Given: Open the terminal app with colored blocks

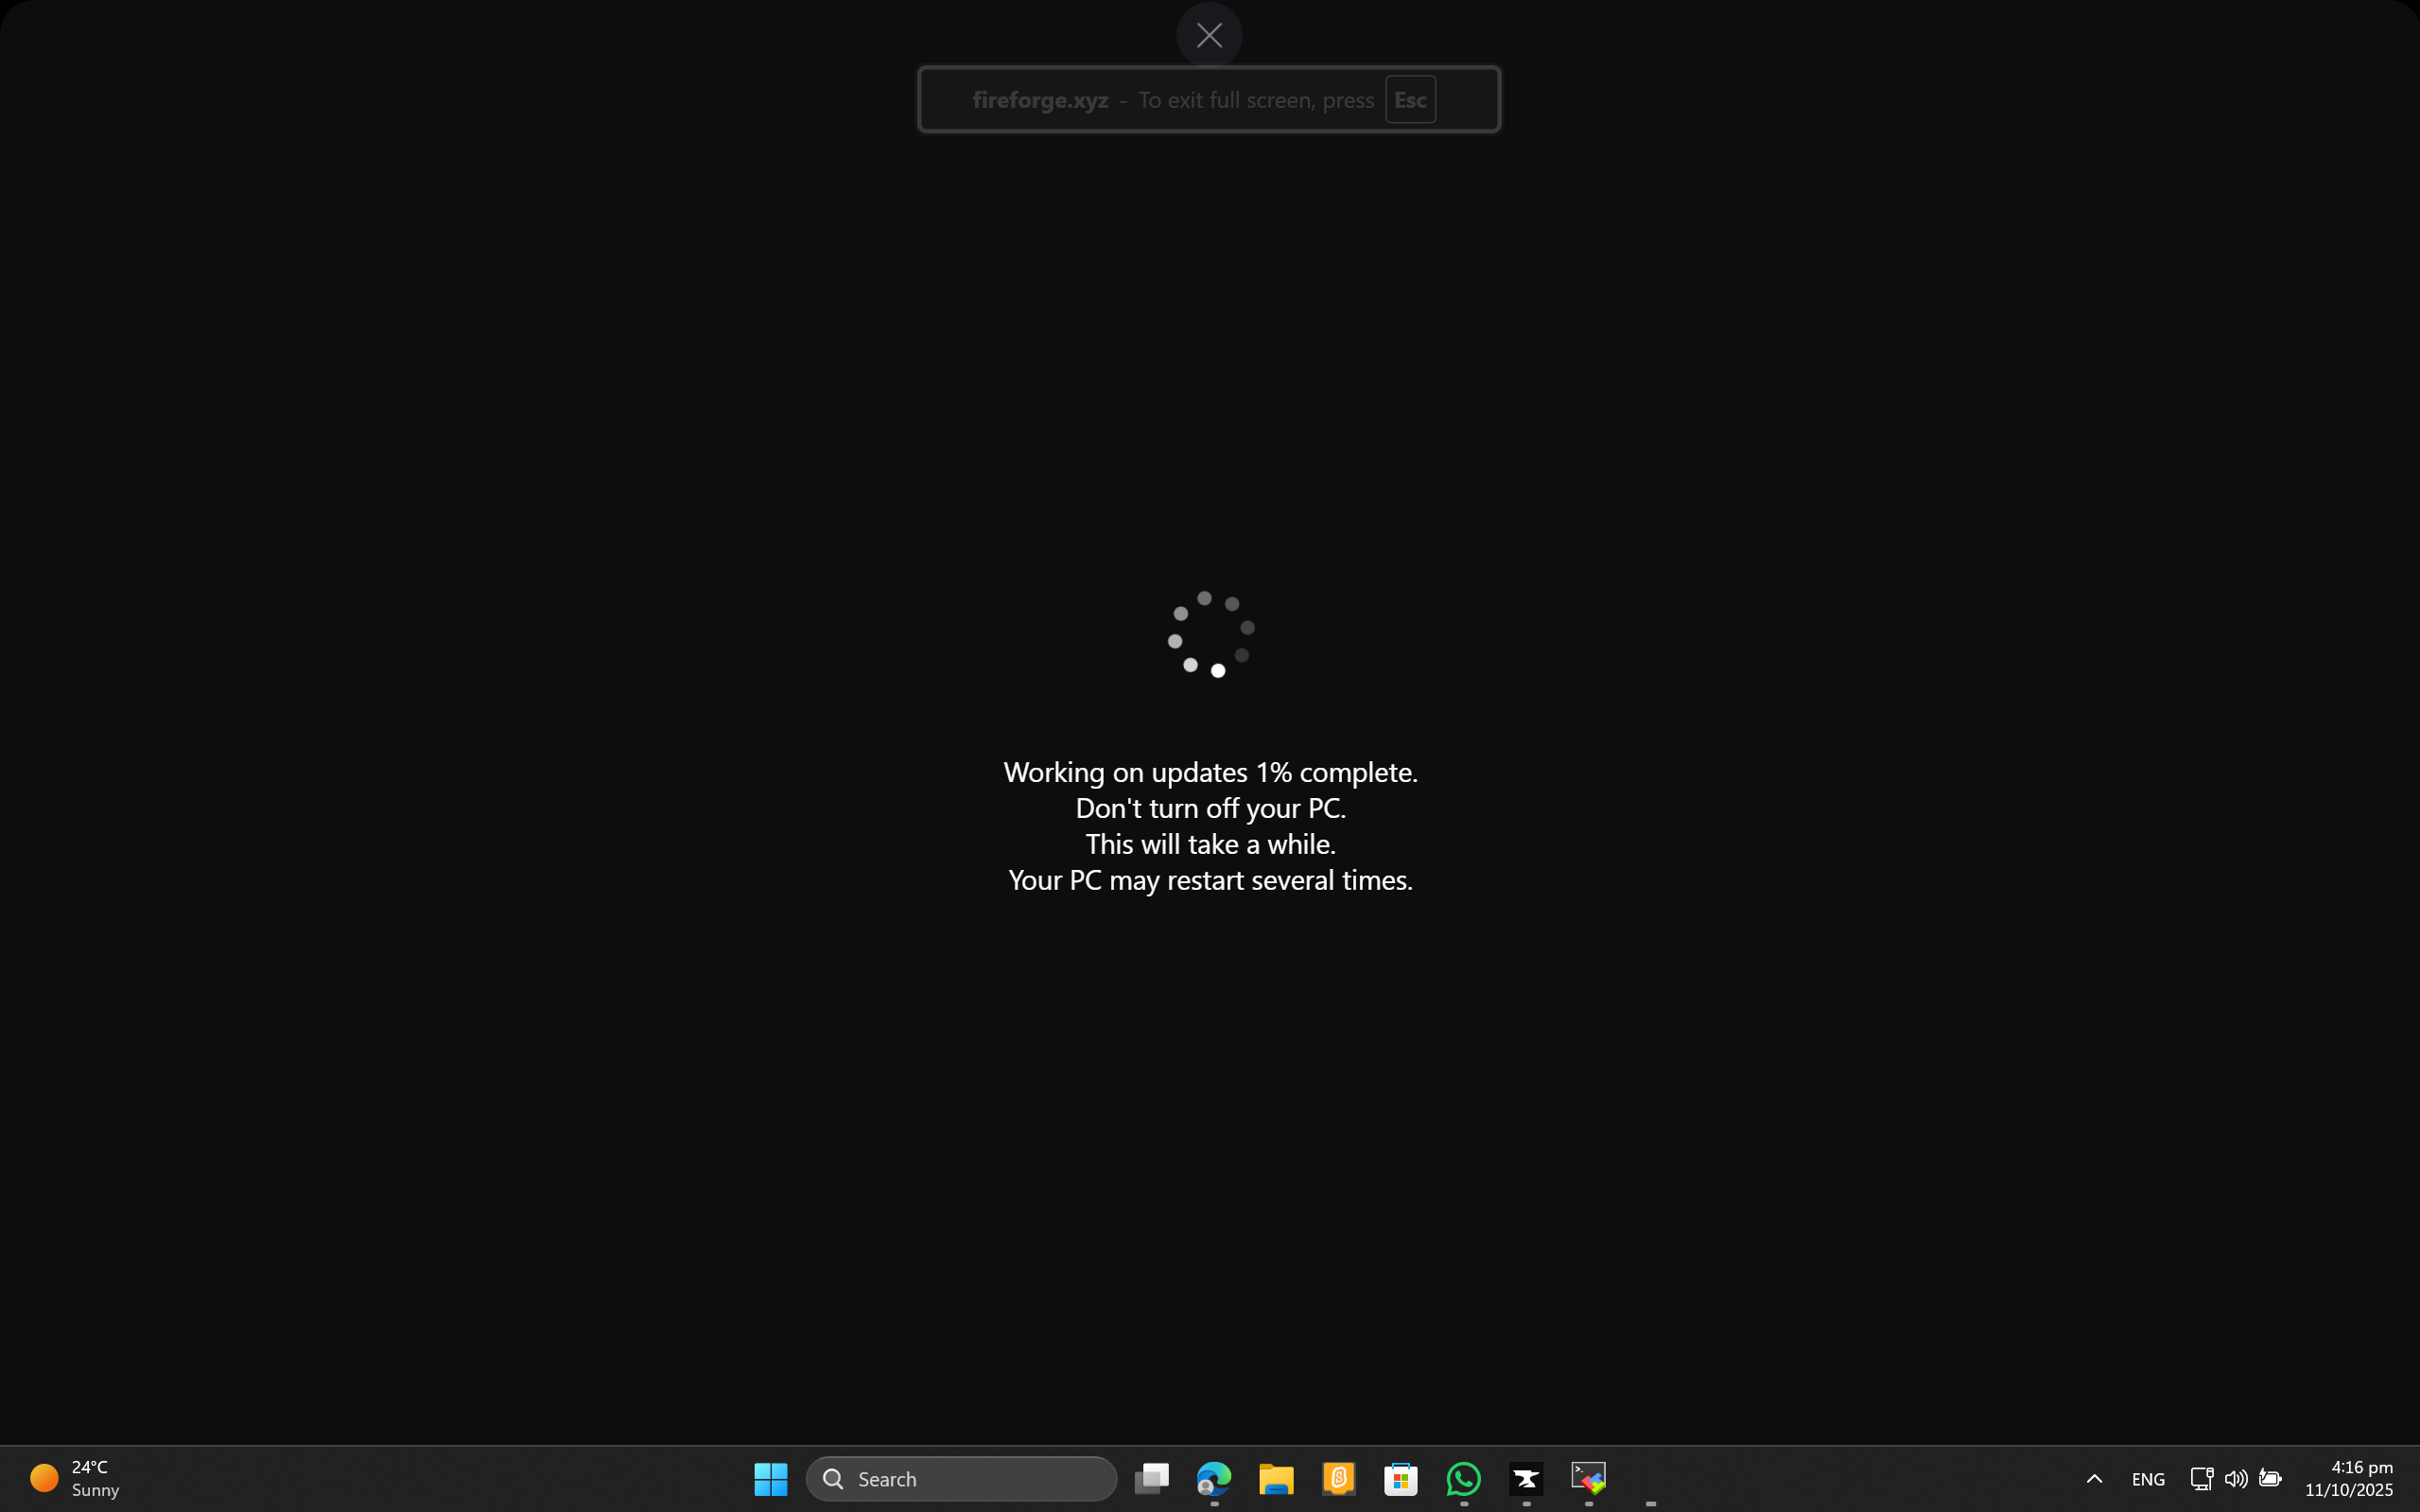Looking at the screenshot, I should [1588, 1478].
